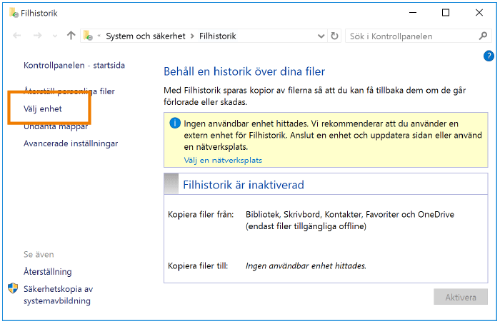The height and width of the screenshot is (324, 500).
Task: Select Filhistorik breadcrumb in address bar
Action: point(217,36)
